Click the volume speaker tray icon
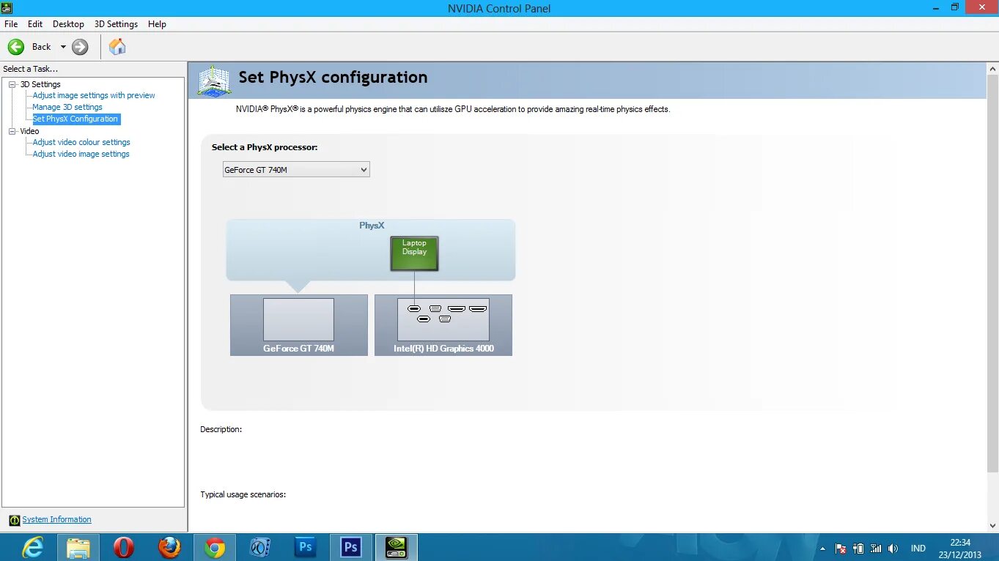 pos(893,548)
